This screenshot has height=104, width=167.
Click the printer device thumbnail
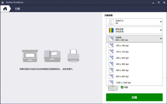113,88
